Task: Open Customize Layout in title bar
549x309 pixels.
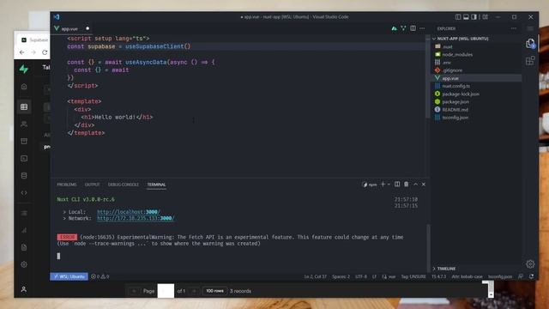Action: 485,17
